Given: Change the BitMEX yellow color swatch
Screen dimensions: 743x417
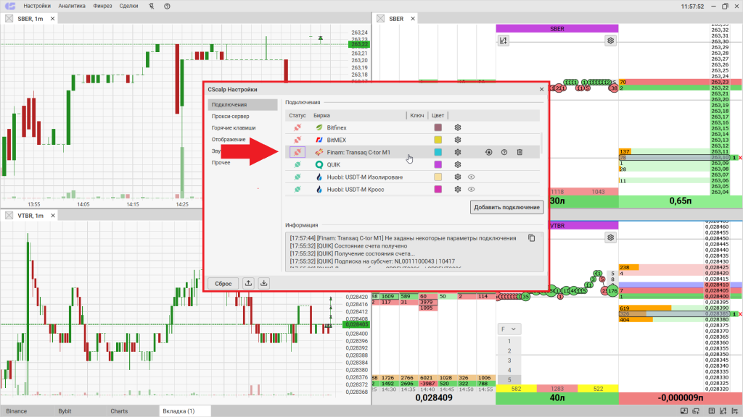Looking at the screenshot, I should 438,140.
